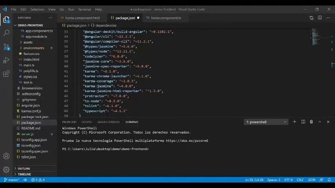
Task: Maximize the panel size with chevron up
Action: point(320,122)
